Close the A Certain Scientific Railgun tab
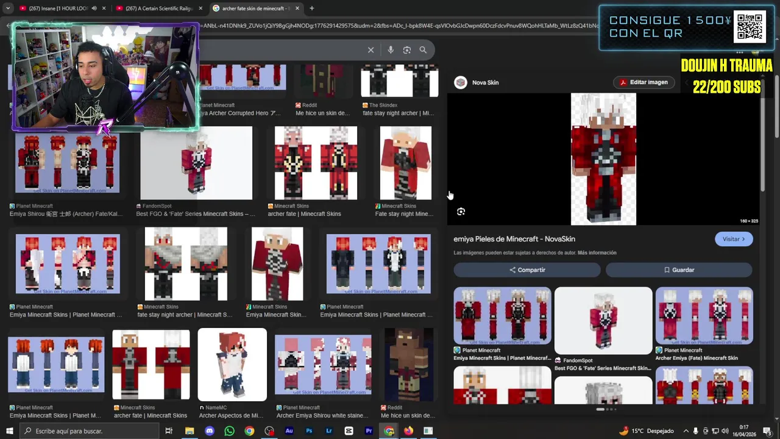Viewport: 780px width, 439px height. tap(200, 9)
